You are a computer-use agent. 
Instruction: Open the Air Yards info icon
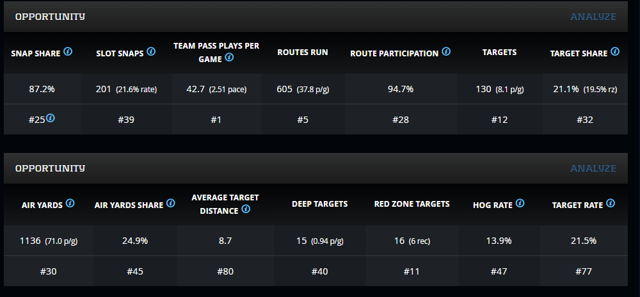[x=70, y=204]
